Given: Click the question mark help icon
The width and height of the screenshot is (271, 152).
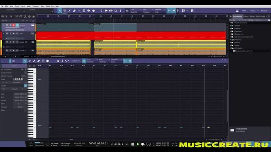Looking at the screenshot, I should (x=101, y=11).
